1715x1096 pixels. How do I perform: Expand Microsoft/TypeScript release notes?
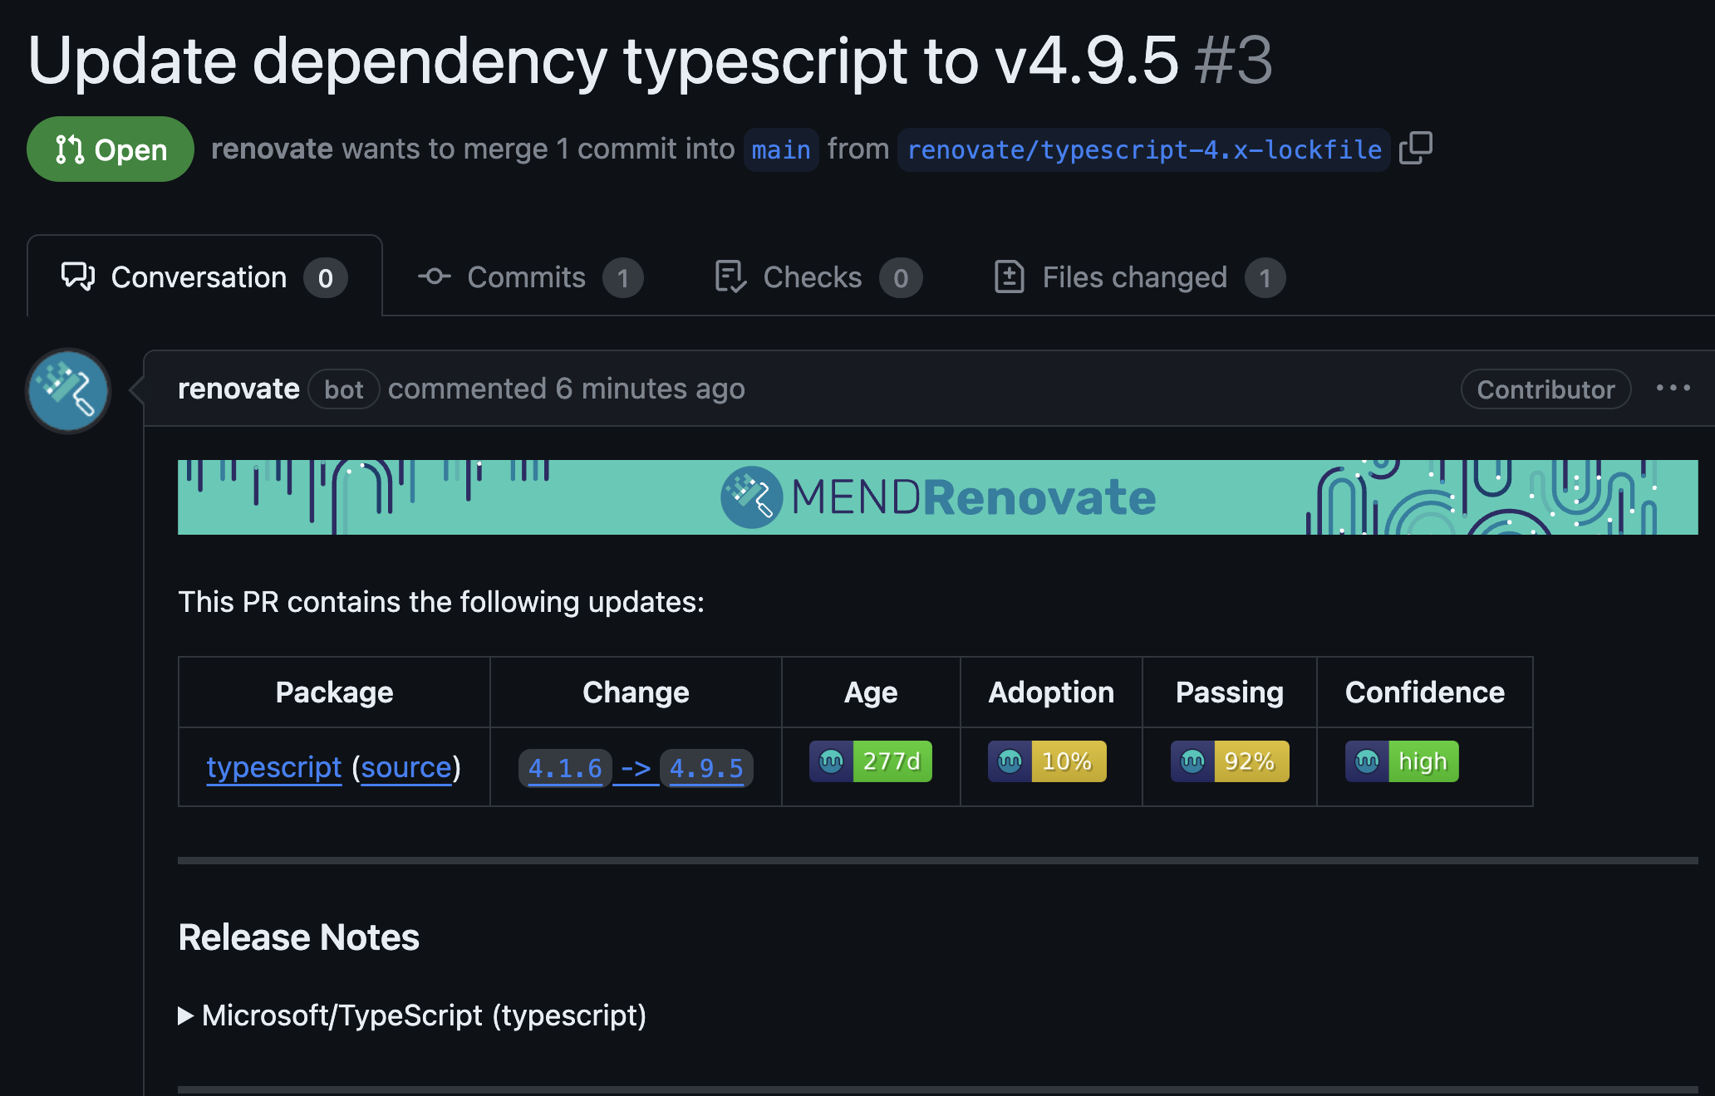pyautogui.click(x=413, y=1015)
